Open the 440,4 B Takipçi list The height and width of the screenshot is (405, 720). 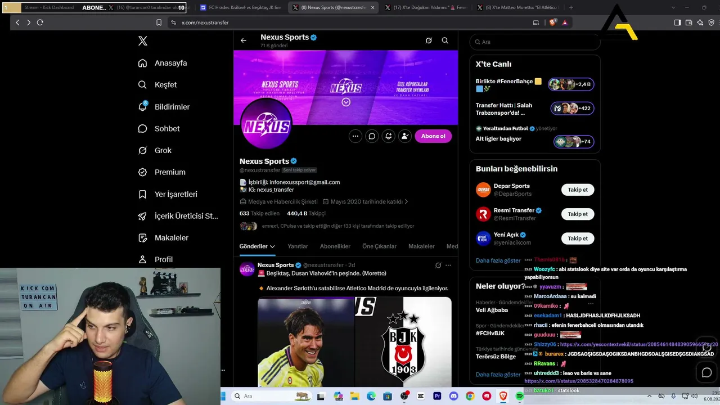[x=307, y=213]
